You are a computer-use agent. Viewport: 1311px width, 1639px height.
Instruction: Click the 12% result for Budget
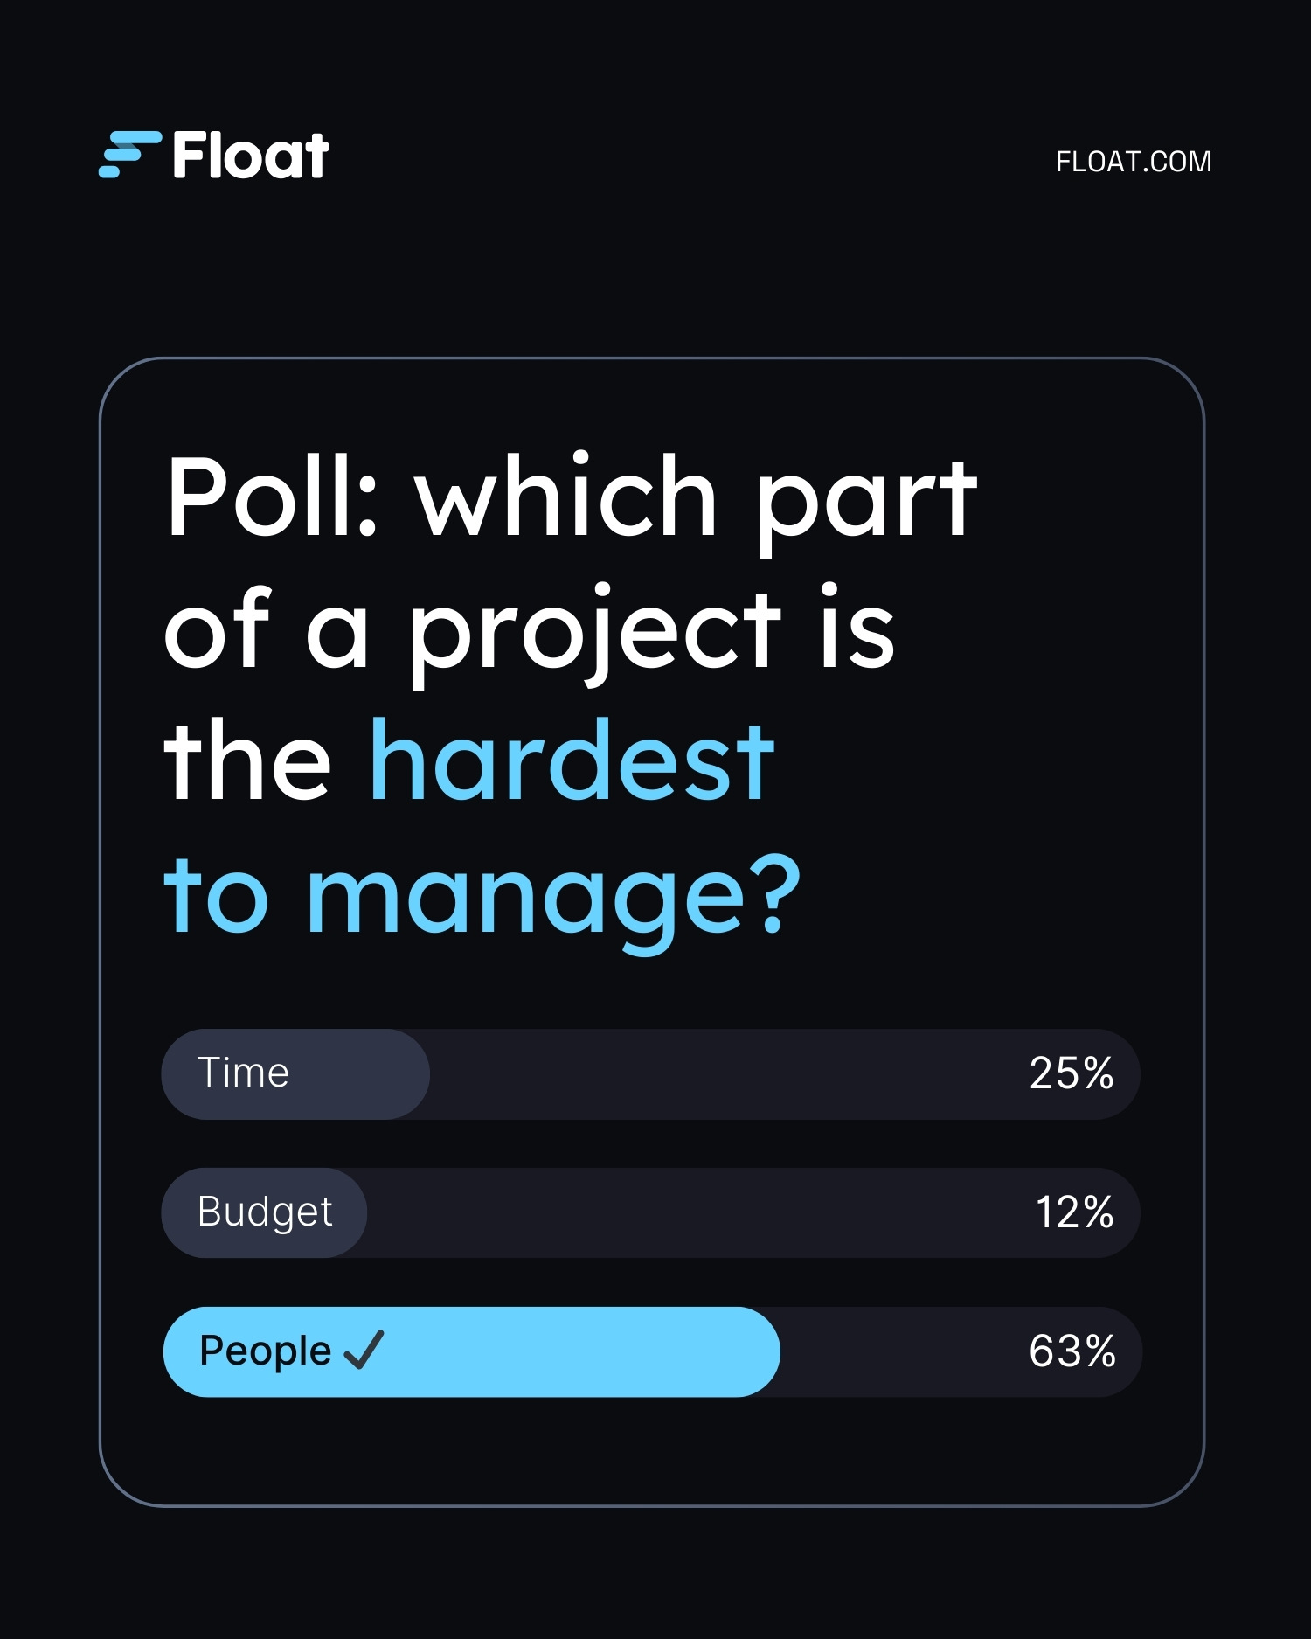1074,1212
